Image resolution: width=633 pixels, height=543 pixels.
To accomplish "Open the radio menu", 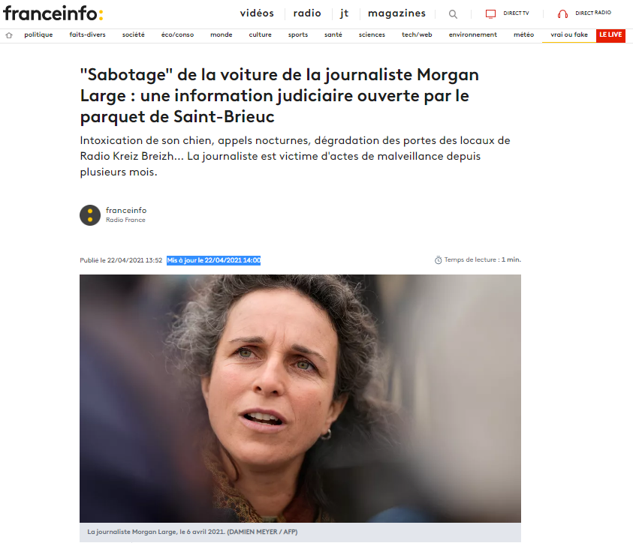I will [307, 13].
